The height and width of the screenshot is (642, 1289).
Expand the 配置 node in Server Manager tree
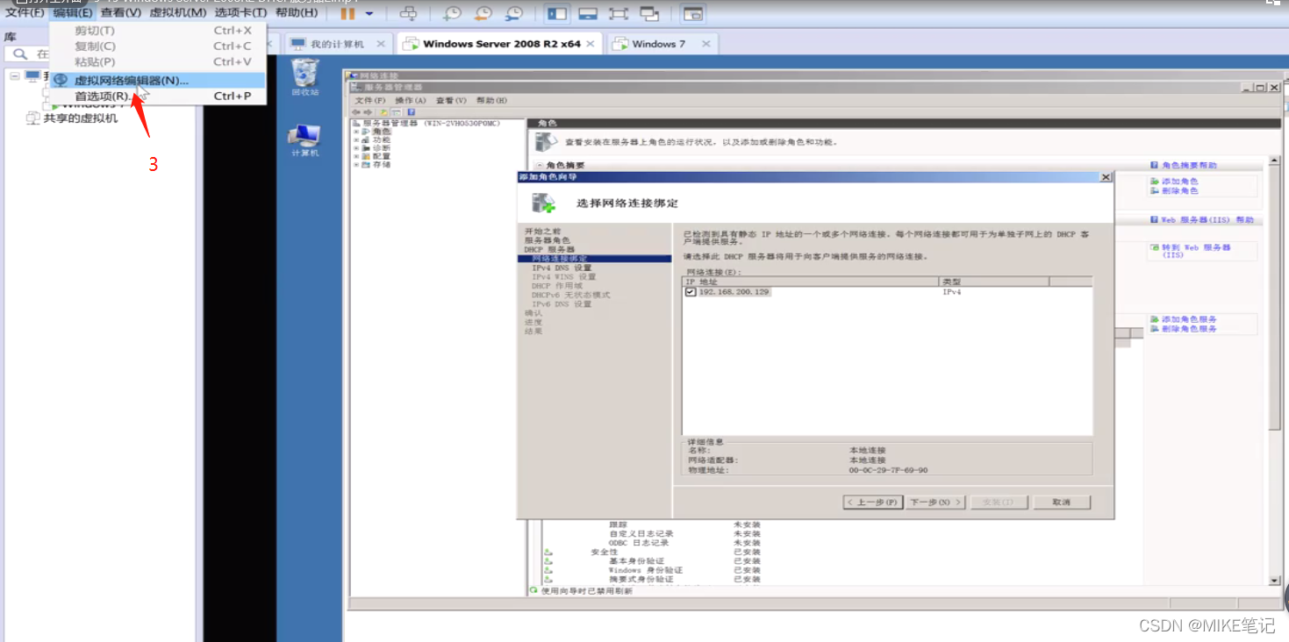(356, 156)
